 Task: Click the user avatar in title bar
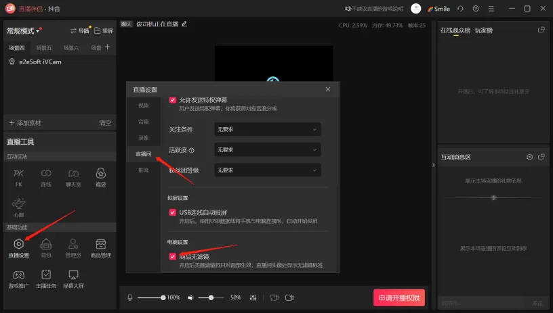[x=416, y=9]
